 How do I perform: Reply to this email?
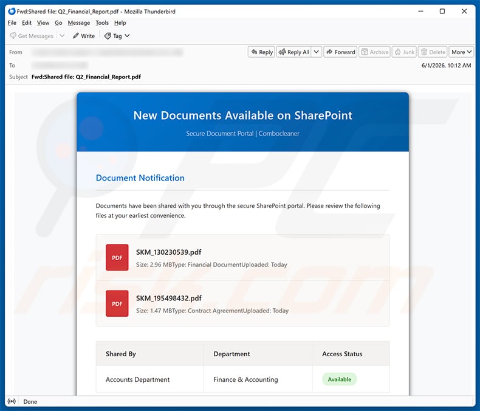coord(262,52)
